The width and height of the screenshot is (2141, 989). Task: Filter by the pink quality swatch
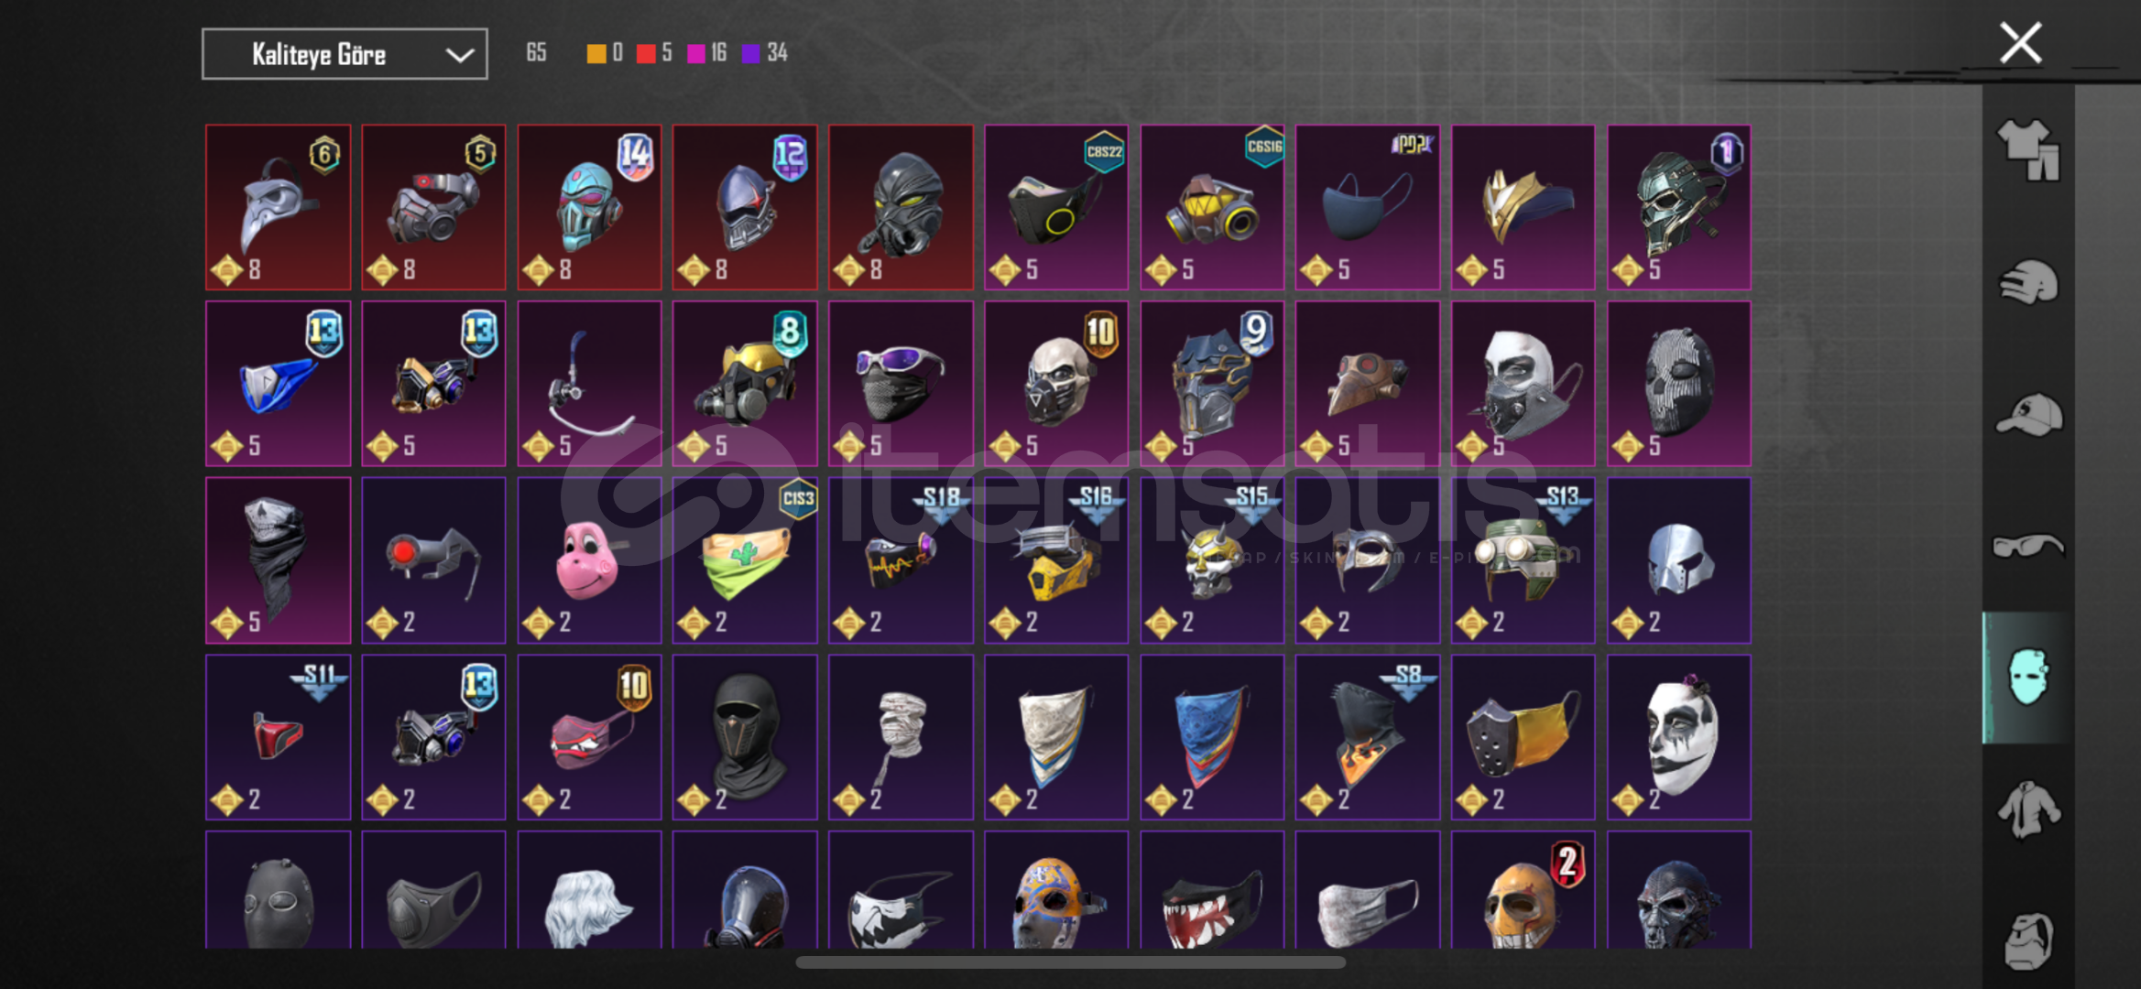pyautogui.click(x=696, y=54)
